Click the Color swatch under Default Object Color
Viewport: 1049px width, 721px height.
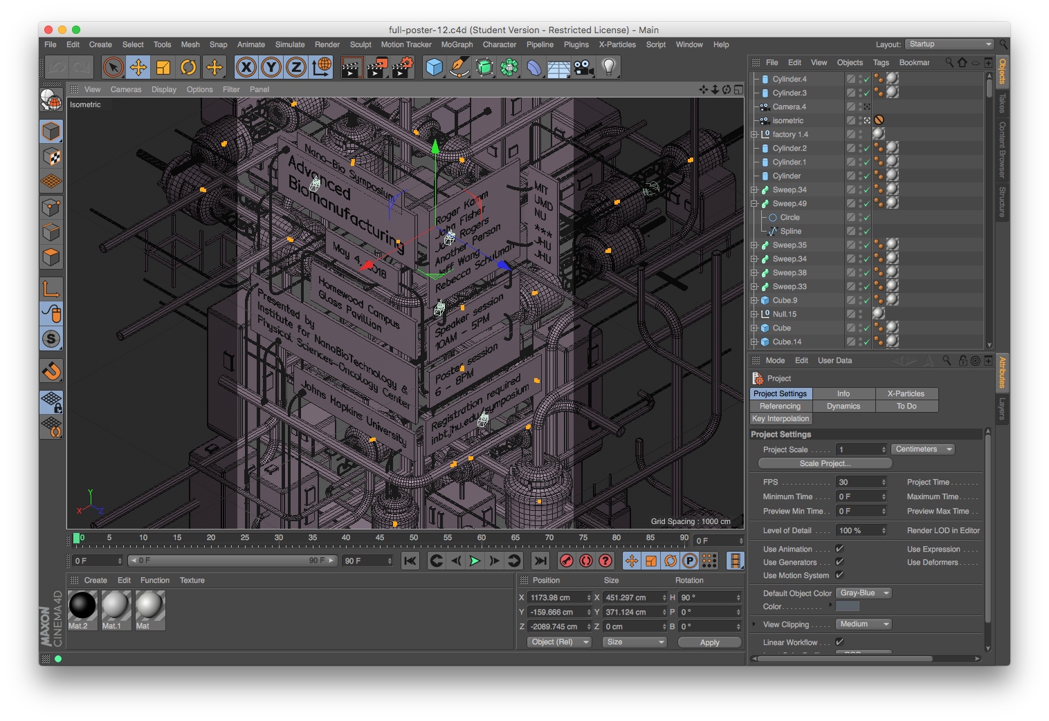tap(847, 606)
